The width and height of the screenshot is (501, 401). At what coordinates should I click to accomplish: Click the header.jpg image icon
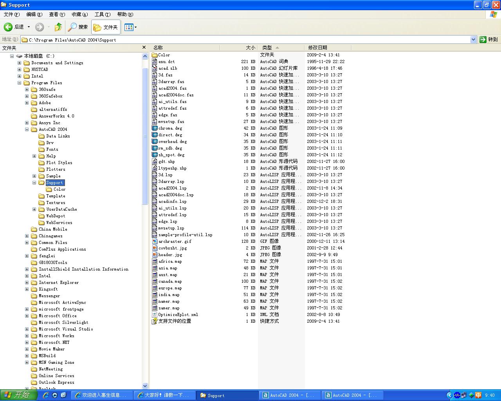[154, 255]
